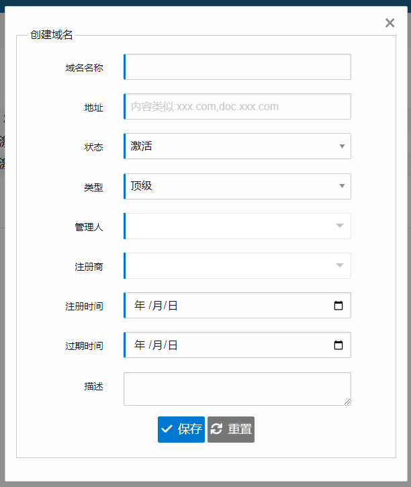Open calendar picker icon for 注册时间
Viewport: 411px width, 487px height.
coord(338,306)
